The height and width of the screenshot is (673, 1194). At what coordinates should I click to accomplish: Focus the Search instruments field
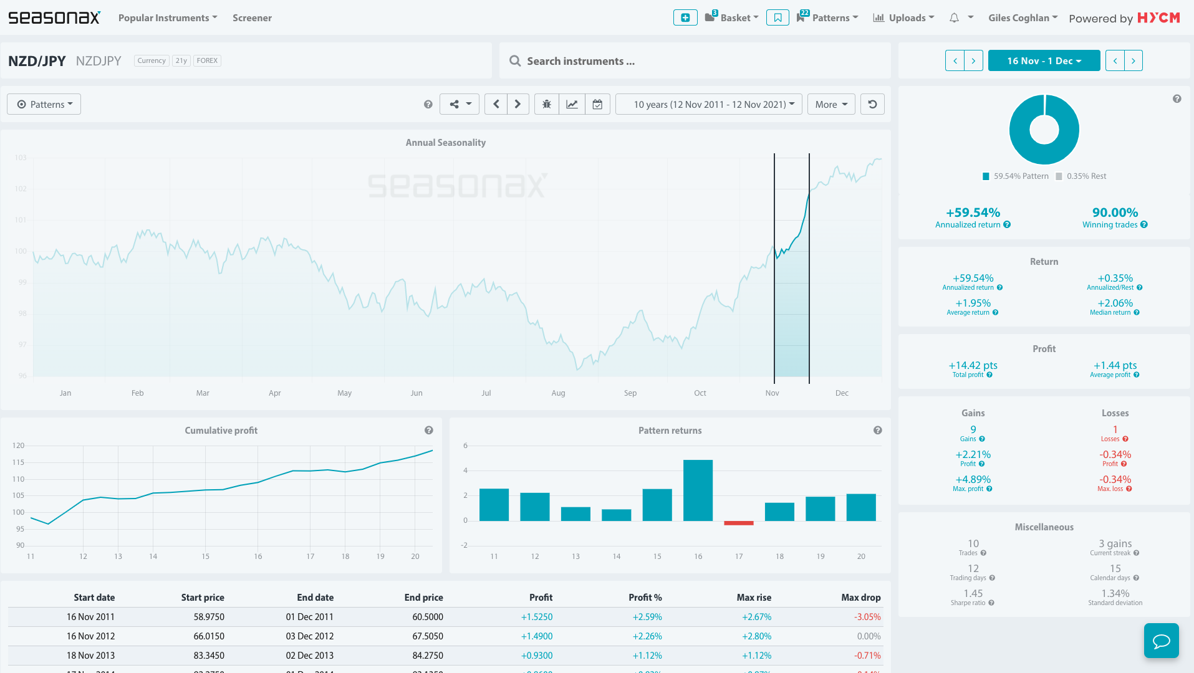695,61
